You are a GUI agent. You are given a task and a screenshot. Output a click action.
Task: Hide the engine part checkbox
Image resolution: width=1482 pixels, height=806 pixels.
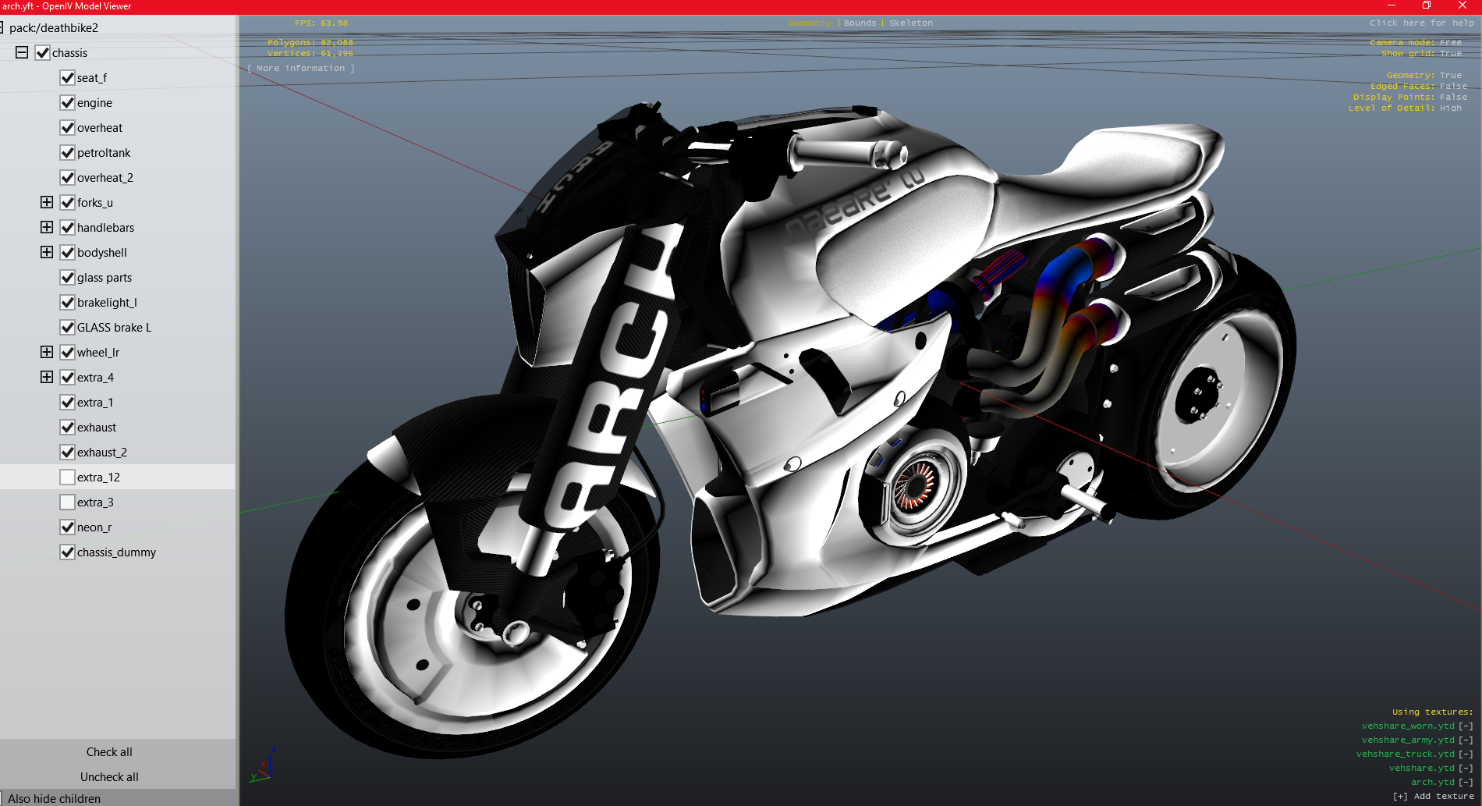pos(68,102)
